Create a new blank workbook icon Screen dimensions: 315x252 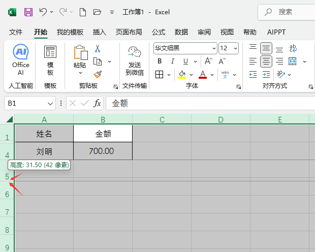click(x=83, y=12)
